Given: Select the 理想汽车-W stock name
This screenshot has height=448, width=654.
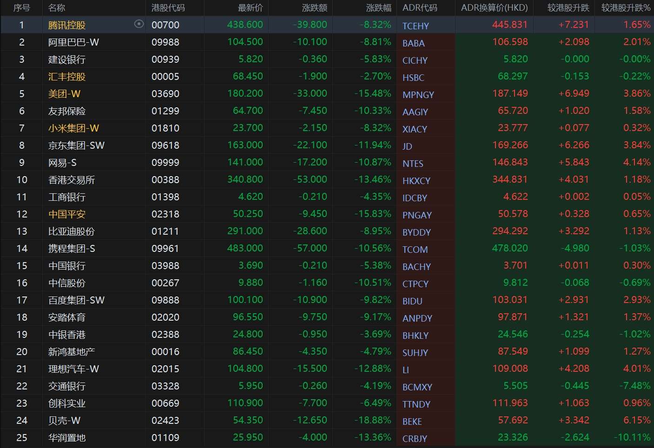Looking at the screenshot, I should click(73, 369).
